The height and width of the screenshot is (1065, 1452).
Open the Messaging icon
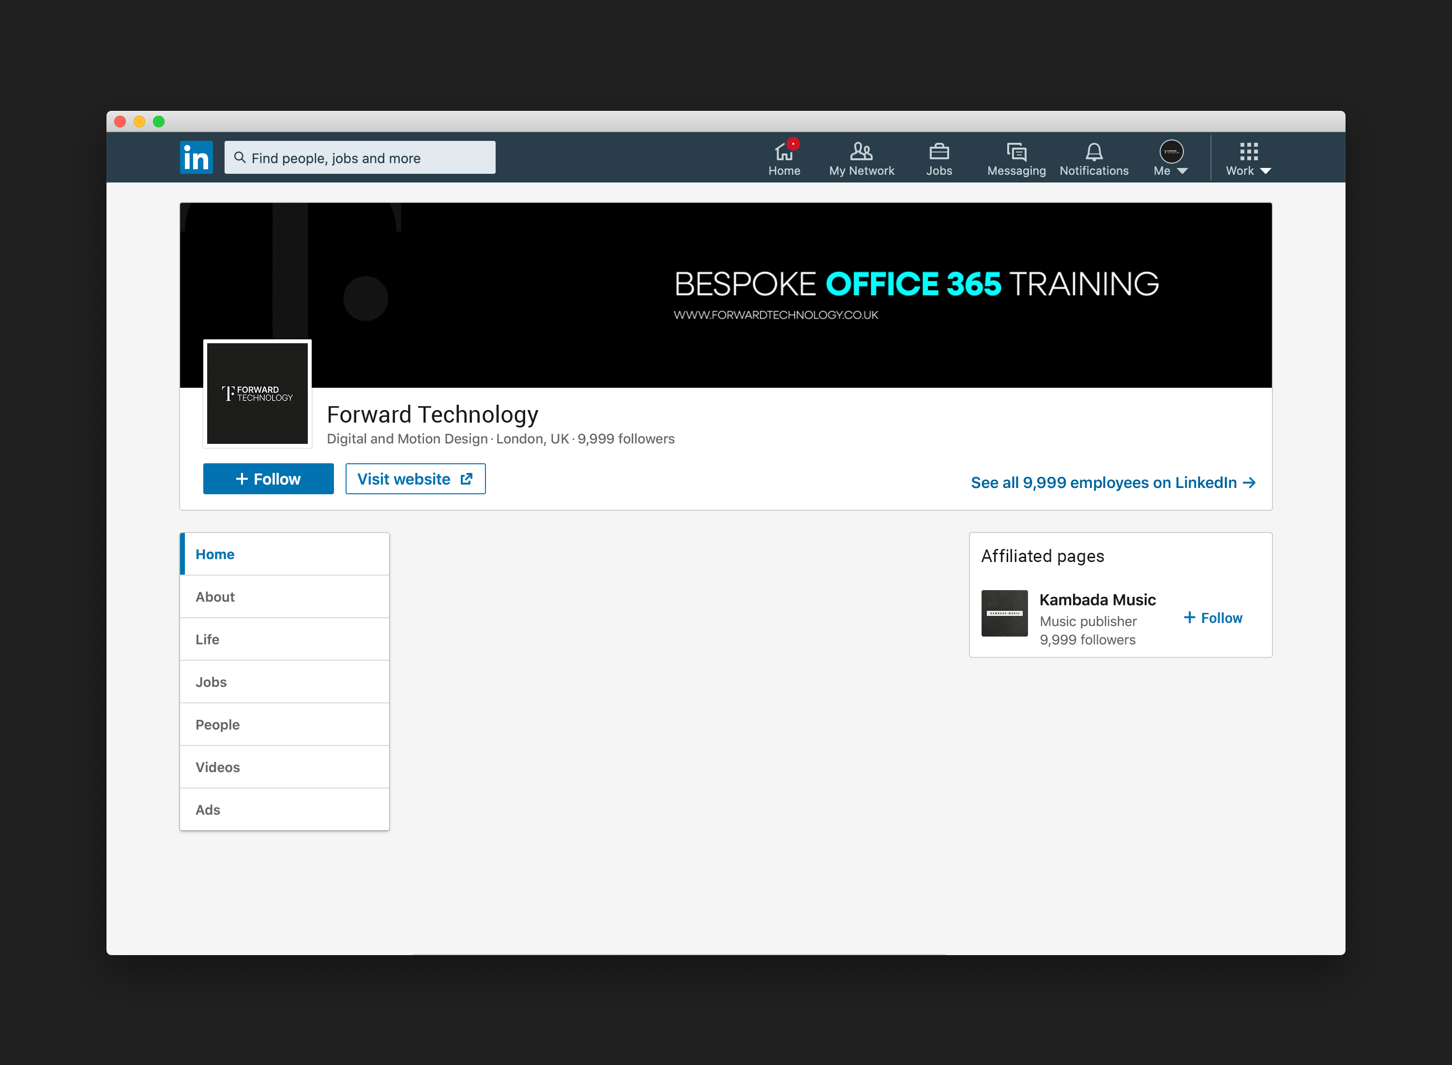[x=1016, y=152]
